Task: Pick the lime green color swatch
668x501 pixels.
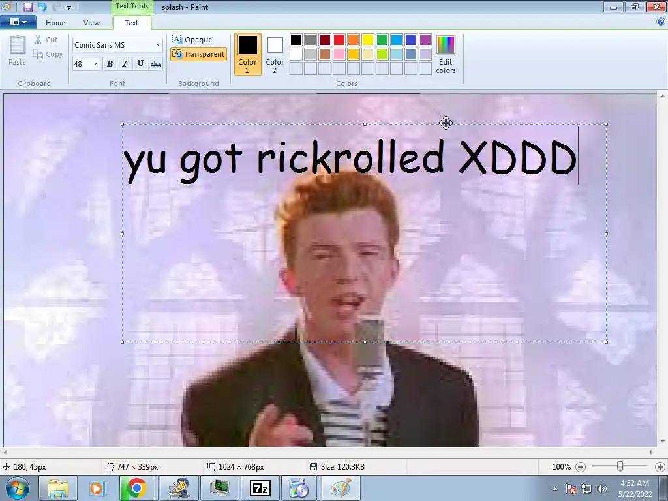Action: coord(382,54)
